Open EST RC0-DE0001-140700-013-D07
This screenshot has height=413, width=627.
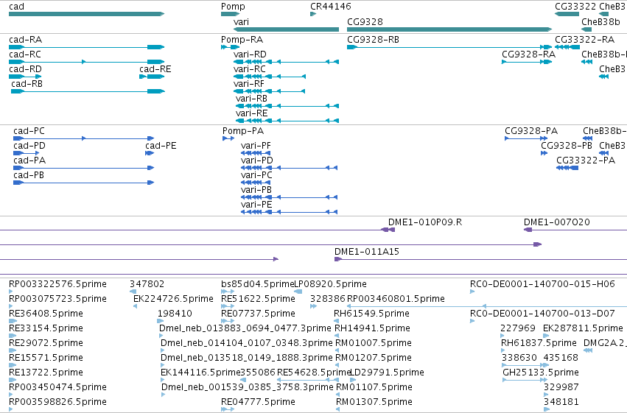point(542,314)
